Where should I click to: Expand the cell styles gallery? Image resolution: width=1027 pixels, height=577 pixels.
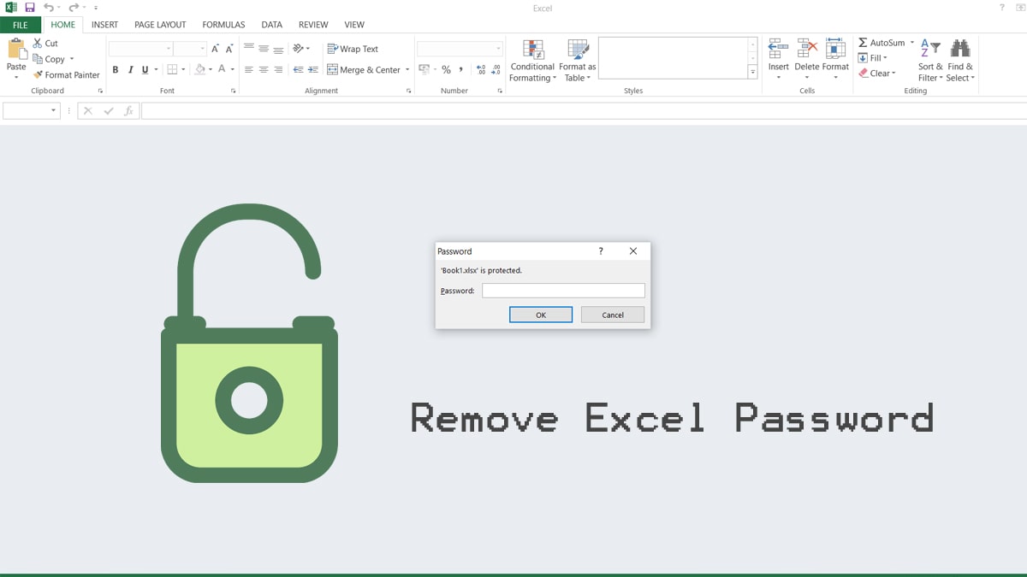point(753,74)
